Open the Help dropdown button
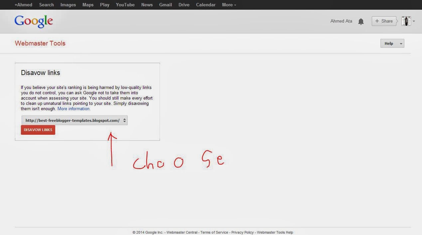The height and width of the screenshot is (235, 422). pos(392,43)
